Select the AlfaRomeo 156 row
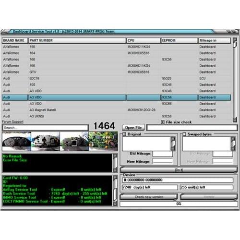The height and width of the screenshot is (240, 240). 116,47
